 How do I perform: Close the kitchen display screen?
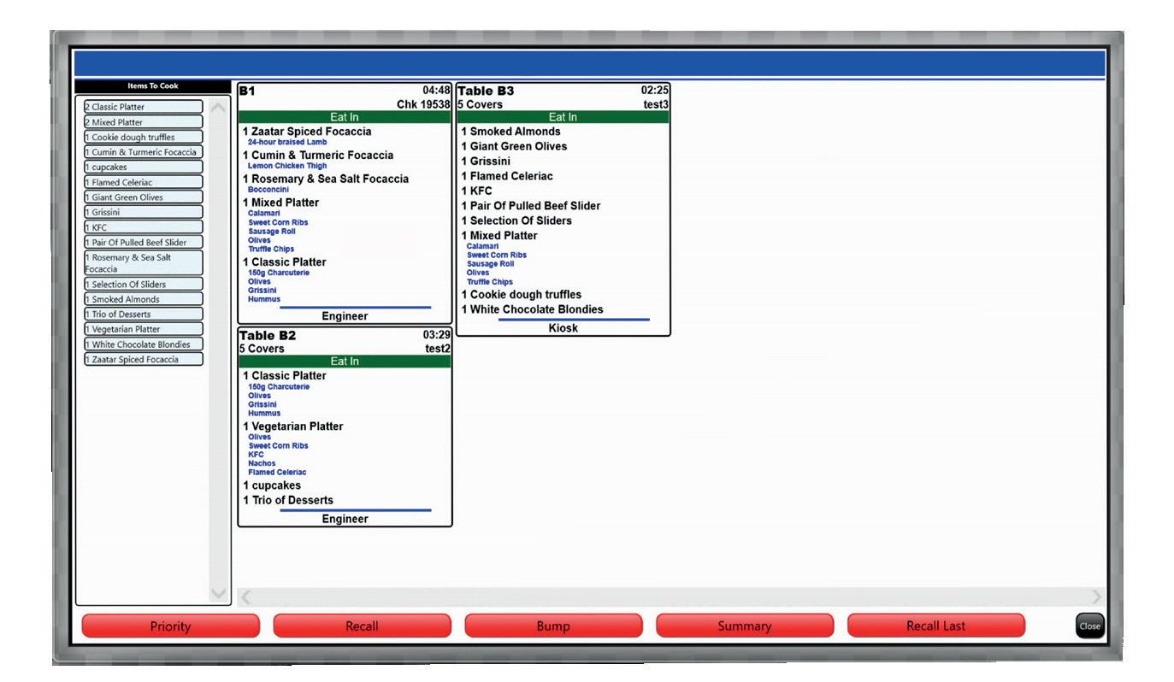tap(1090, 626)
